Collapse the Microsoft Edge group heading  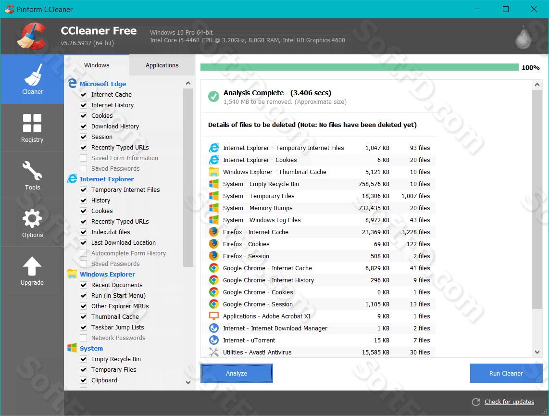pos(102,84)
